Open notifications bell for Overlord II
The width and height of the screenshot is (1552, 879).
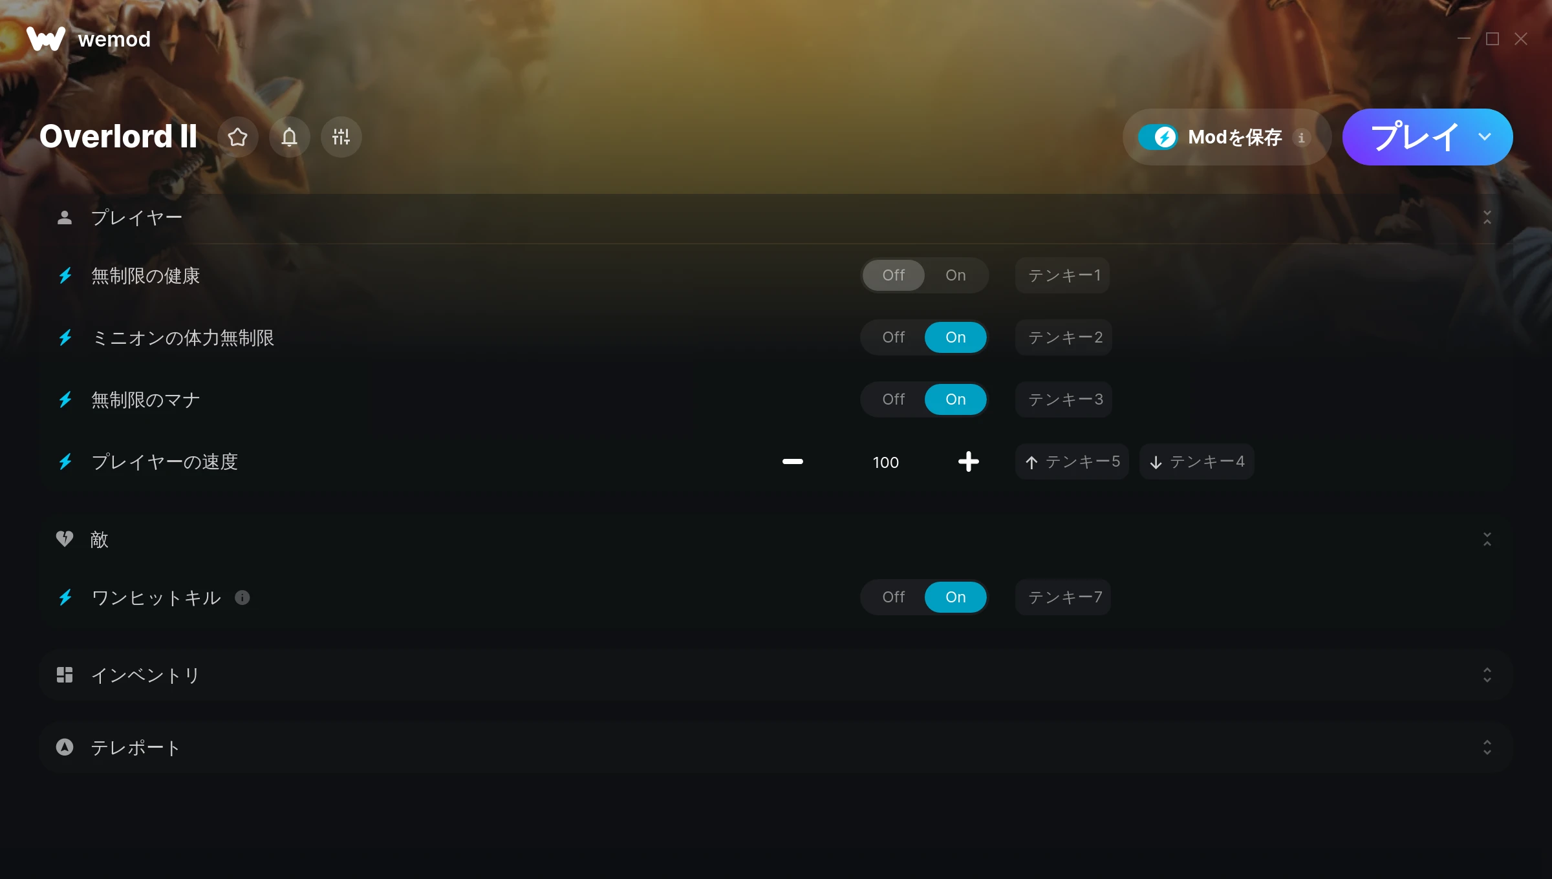(x=290, y=137)
